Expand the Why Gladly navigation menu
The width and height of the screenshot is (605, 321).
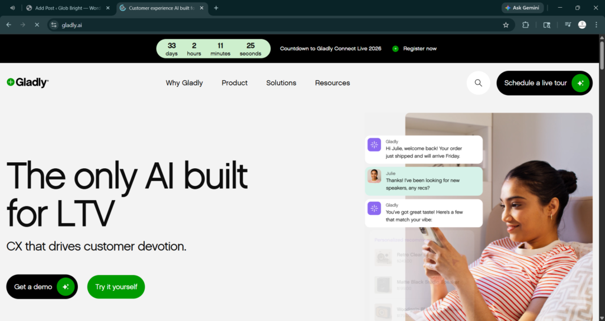[184, 83]
